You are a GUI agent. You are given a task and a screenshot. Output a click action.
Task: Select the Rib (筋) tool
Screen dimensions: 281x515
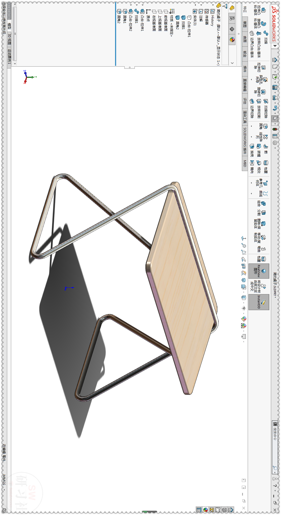tap(266, 149)
